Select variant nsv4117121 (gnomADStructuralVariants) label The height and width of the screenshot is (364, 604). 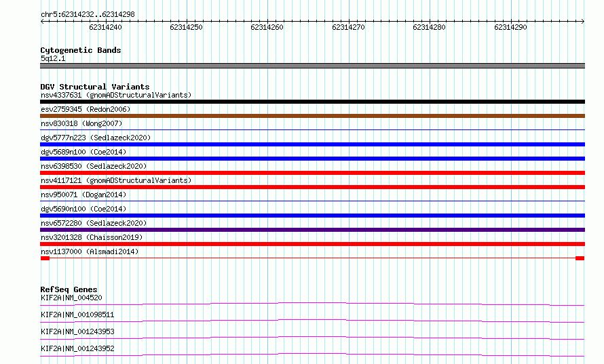click(116, 180)
